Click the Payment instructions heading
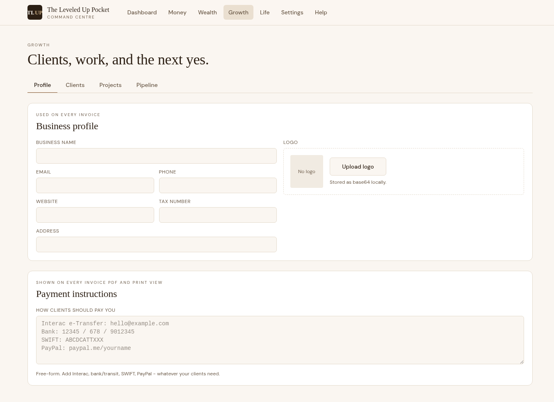 pos(76,294)
